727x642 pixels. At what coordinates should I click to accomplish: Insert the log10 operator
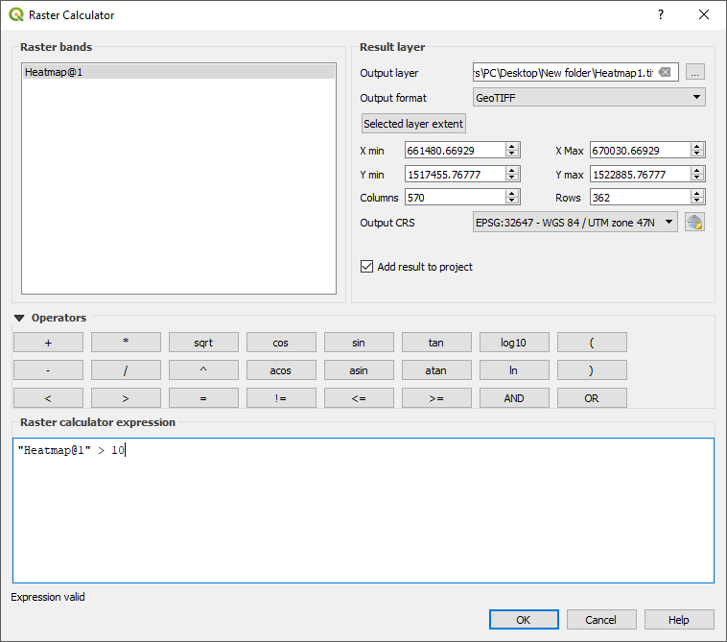coord(513,343)
